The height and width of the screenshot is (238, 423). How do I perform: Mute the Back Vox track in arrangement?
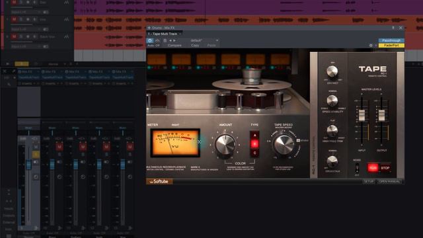click(14, 36)
